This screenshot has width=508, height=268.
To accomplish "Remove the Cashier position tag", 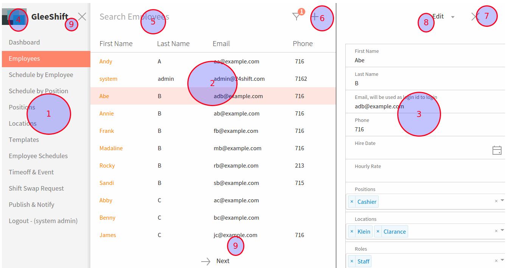I will pyautogui.click(x=352, y=202).
